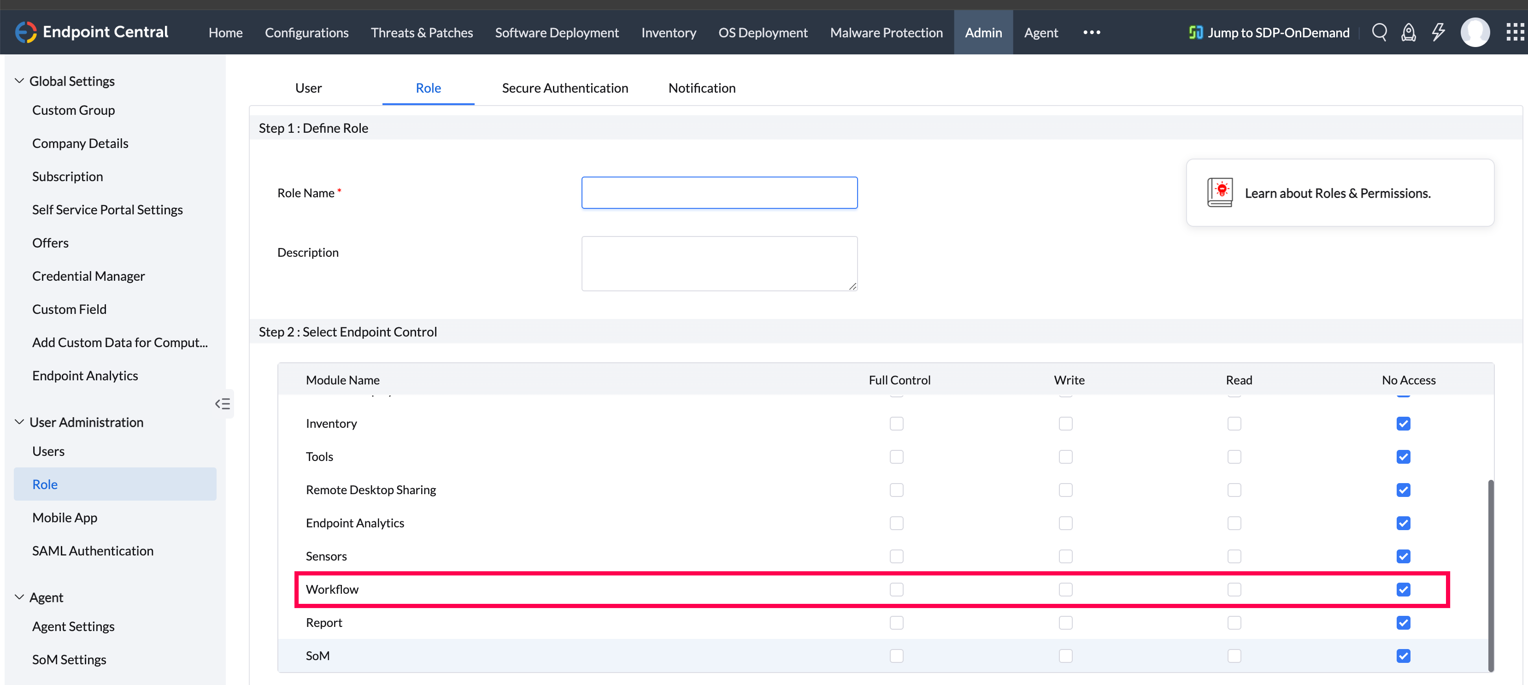
Task: Open notifications via the bell icon
Action: [x=1409, y=32]
